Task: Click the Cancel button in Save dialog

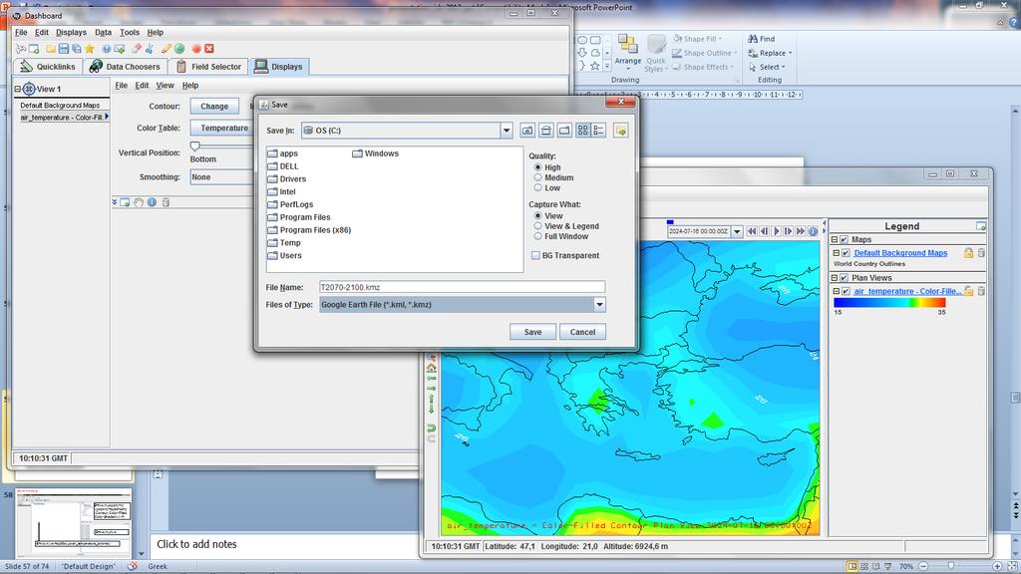Action: click(x=582, y=332)
